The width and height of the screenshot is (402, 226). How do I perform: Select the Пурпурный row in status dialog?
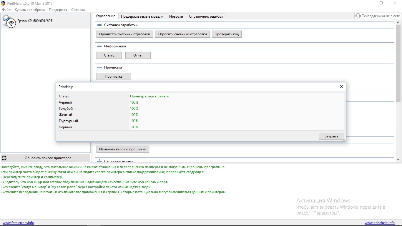point(201,121)
